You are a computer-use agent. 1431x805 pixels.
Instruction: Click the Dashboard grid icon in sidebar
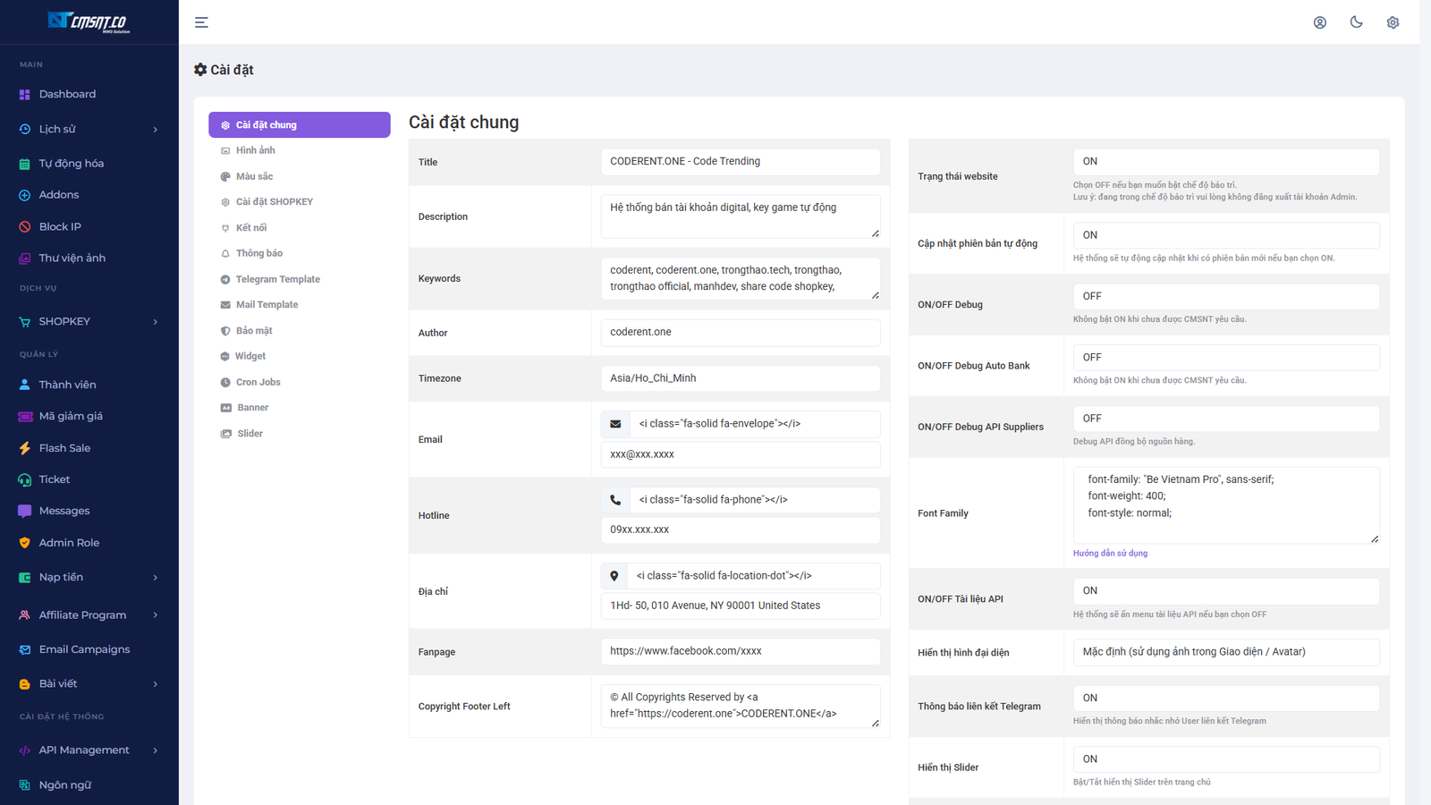point(25,95)
